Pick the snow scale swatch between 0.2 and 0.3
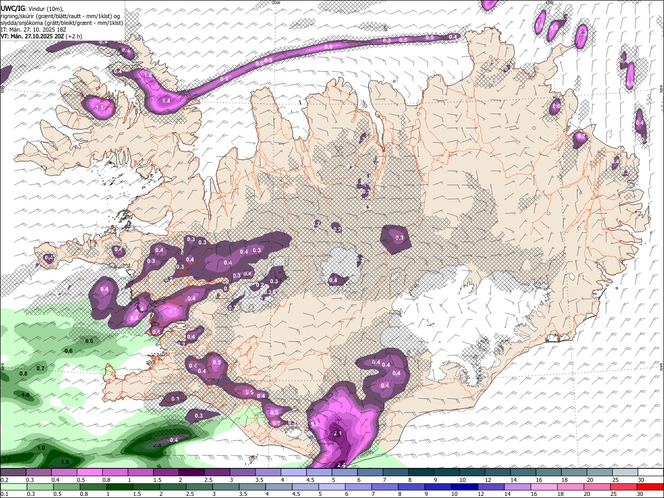 tap(13, 473)
